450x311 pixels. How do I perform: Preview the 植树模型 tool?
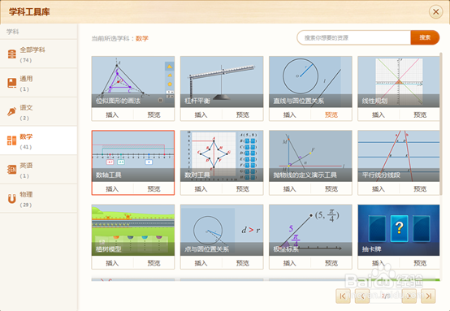click(154, 263)
